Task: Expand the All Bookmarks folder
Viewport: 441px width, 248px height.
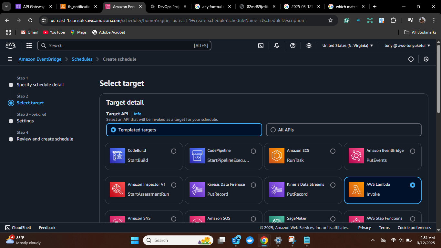Action: (420, 32)
